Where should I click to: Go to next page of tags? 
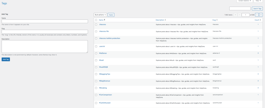click(x=257, y=15)
